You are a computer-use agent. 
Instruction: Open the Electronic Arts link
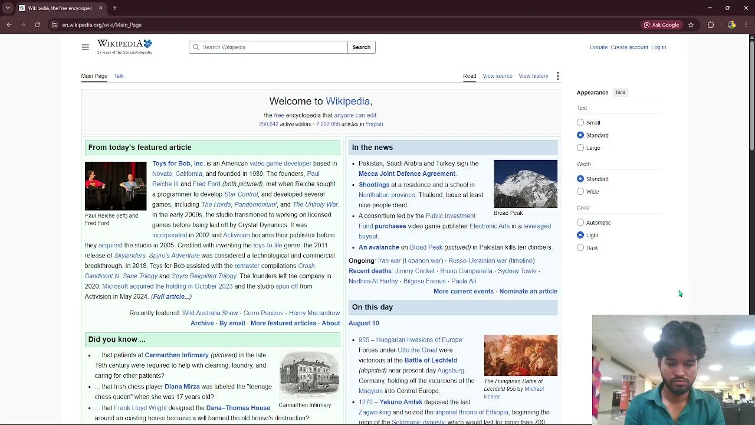(490, 226)
